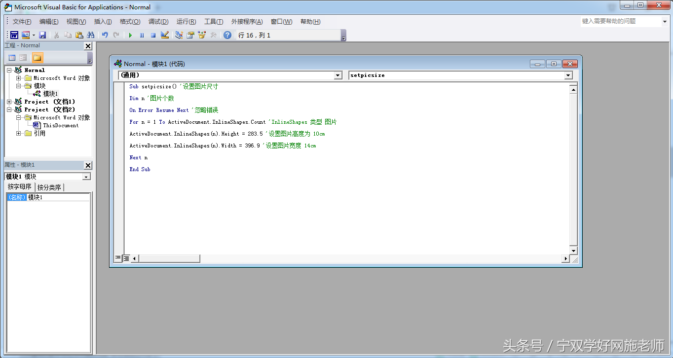Collapse Project (文档2) tree node

[x=9, y=109]
